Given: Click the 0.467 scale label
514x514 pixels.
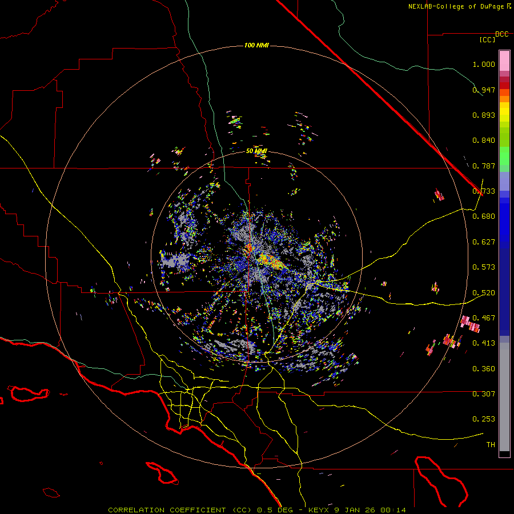Looking at the screenshot, I should [484, 318].
